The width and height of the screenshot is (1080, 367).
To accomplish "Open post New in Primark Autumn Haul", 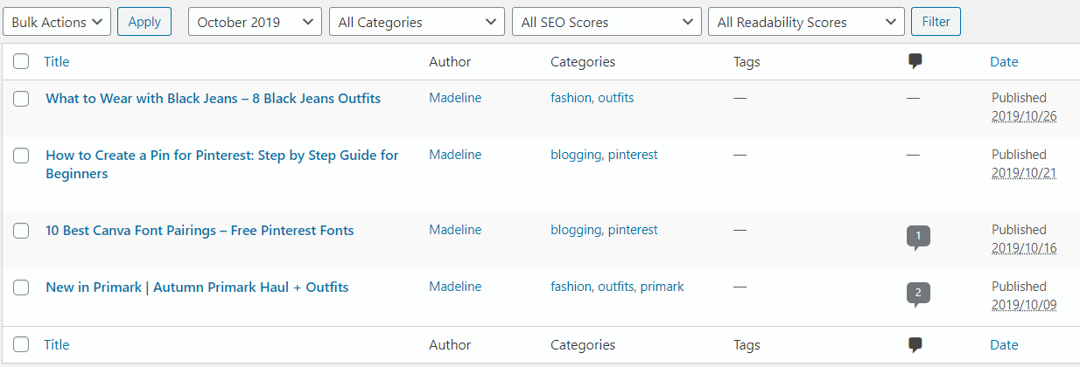I will coord(197,287).
